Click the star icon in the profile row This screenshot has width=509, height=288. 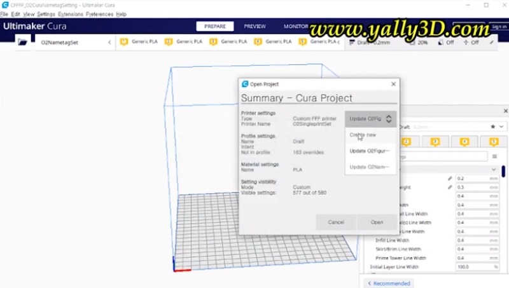point(492,127)
